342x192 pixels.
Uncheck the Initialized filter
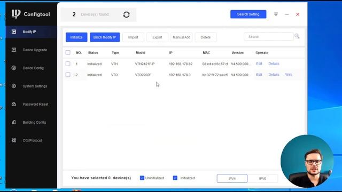coord(175,178)
